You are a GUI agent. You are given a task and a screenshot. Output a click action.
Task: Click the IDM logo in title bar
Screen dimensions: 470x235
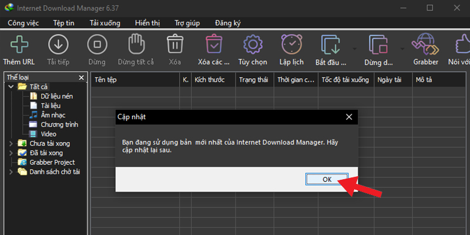9,8
